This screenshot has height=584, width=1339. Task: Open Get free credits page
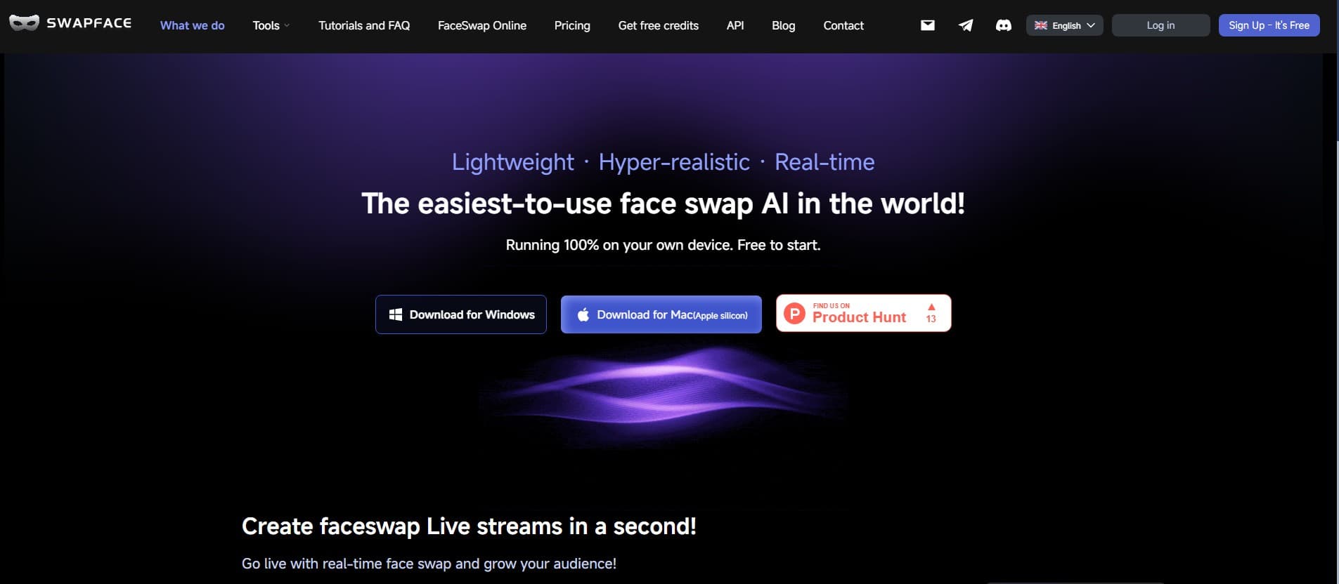coord(659,25)
